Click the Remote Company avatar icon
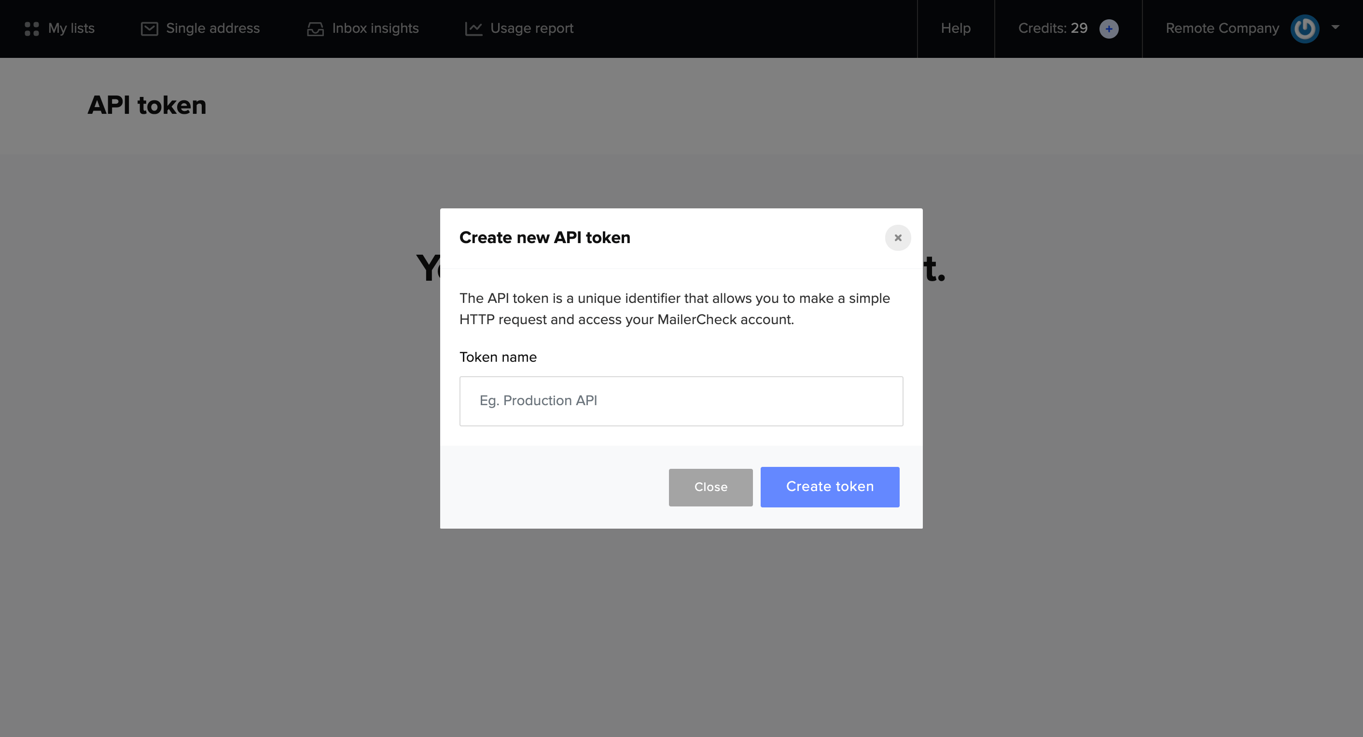The width and height of the screenshot is (1363, 737). 1304,28
